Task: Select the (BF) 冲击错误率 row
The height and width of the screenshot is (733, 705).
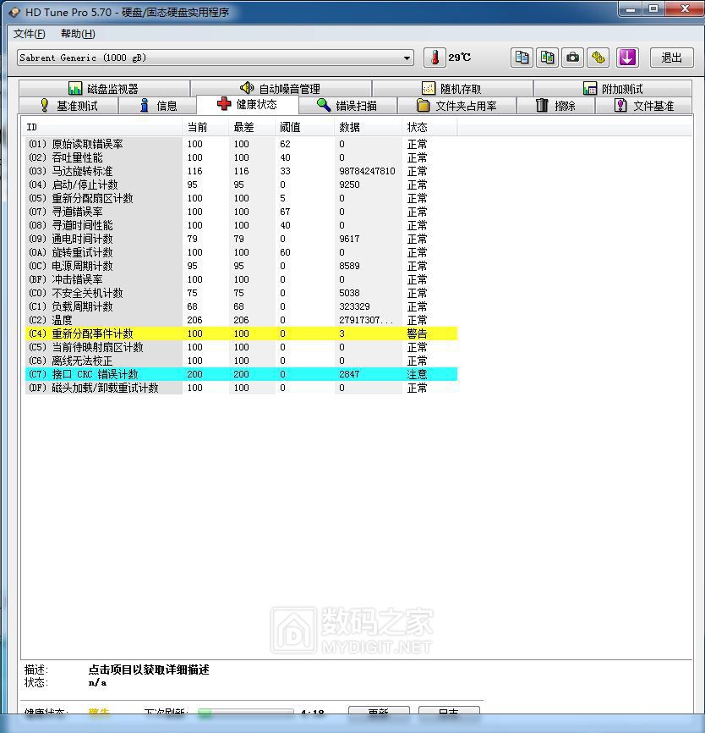Action: (x=242, y=279)
